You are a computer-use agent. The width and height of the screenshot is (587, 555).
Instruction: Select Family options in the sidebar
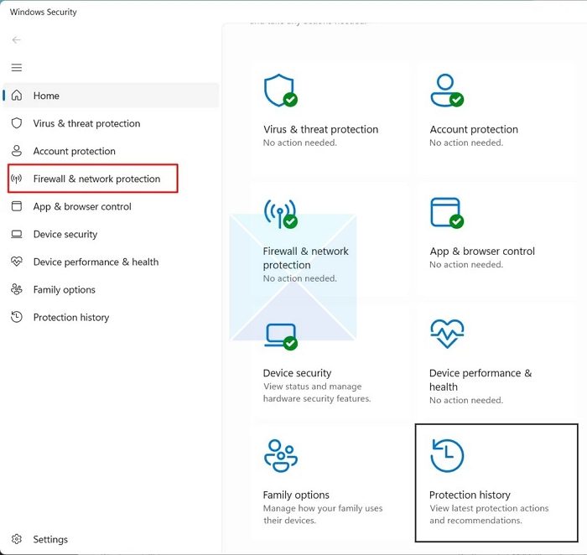(64, 289)
